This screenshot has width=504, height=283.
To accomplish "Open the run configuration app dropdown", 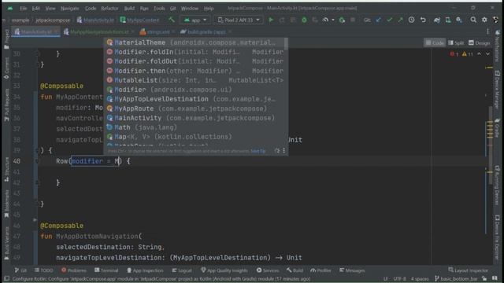I will [x=195, y=20].
